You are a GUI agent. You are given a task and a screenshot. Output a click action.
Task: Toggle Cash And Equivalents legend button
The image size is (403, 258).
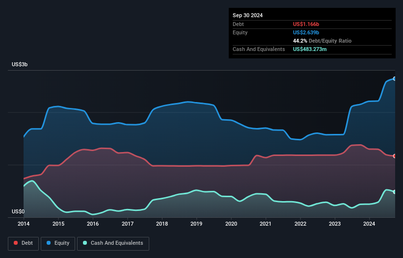[113, 243]
